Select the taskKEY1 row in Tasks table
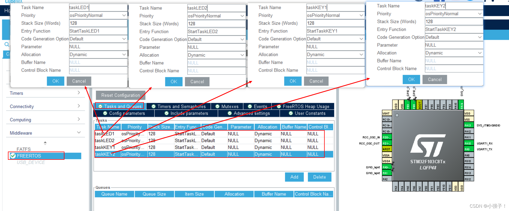The height and width of the screenshot is (211, 509). coord(214,147)
